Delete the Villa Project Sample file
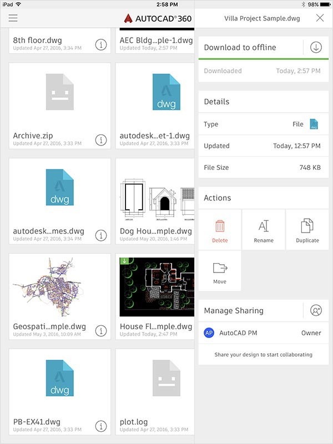The width and height of the screenshot is (333, 444). tap(220, 230)
